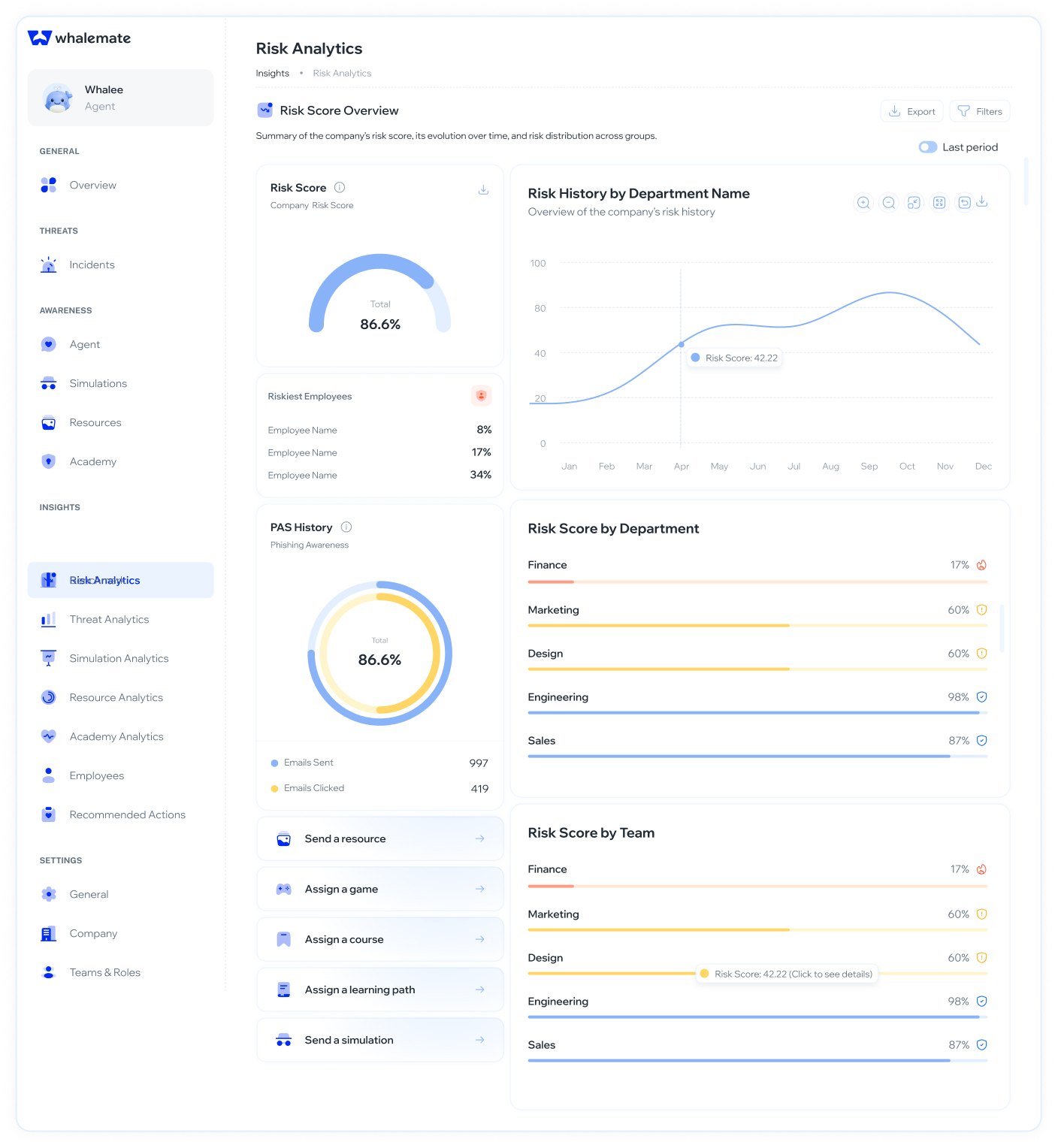Click the PAS History donut chart
This screenshot has height=1148, width=1058.
(x=380, y=653)
